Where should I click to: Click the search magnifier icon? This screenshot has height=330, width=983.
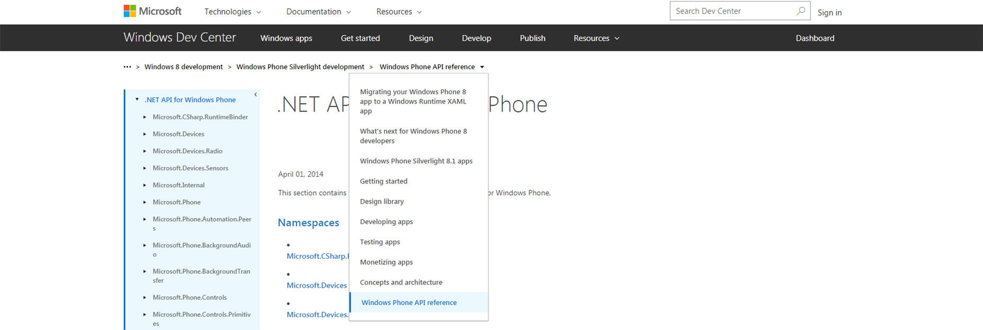(x=801, y=11)
